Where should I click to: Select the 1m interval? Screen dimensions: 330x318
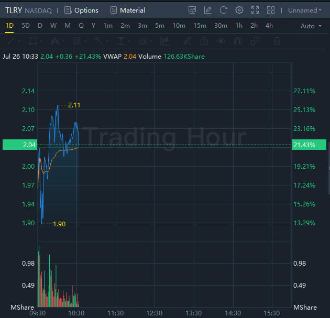[x=108, y=26]
